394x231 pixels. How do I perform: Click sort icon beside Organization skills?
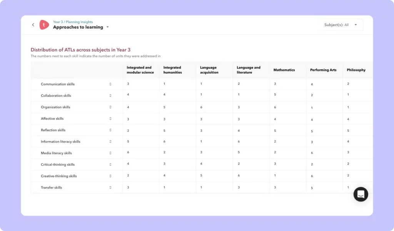pos(110,107)
